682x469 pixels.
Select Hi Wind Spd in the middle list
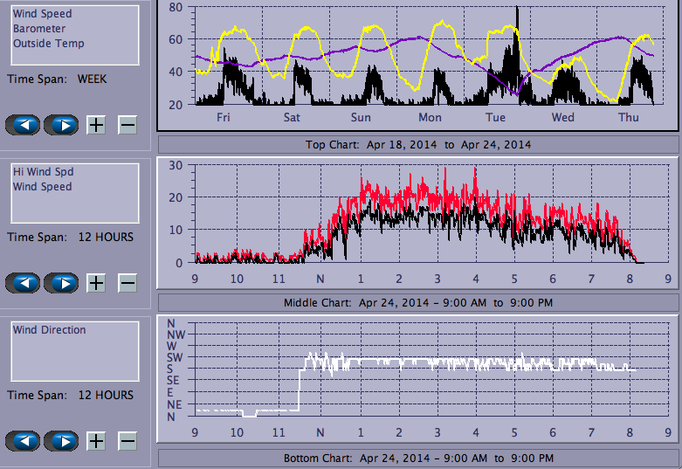[x=43, y=172]
